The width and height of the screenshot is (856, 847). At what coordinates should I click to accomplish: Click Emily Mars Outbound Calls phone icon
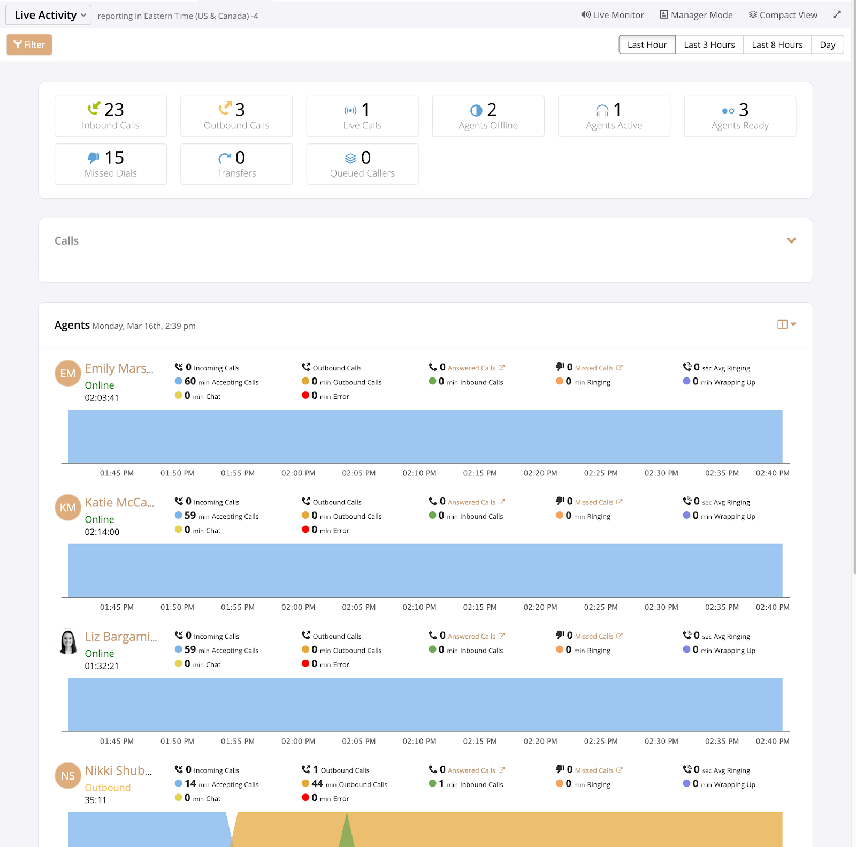tap(306, 367)
